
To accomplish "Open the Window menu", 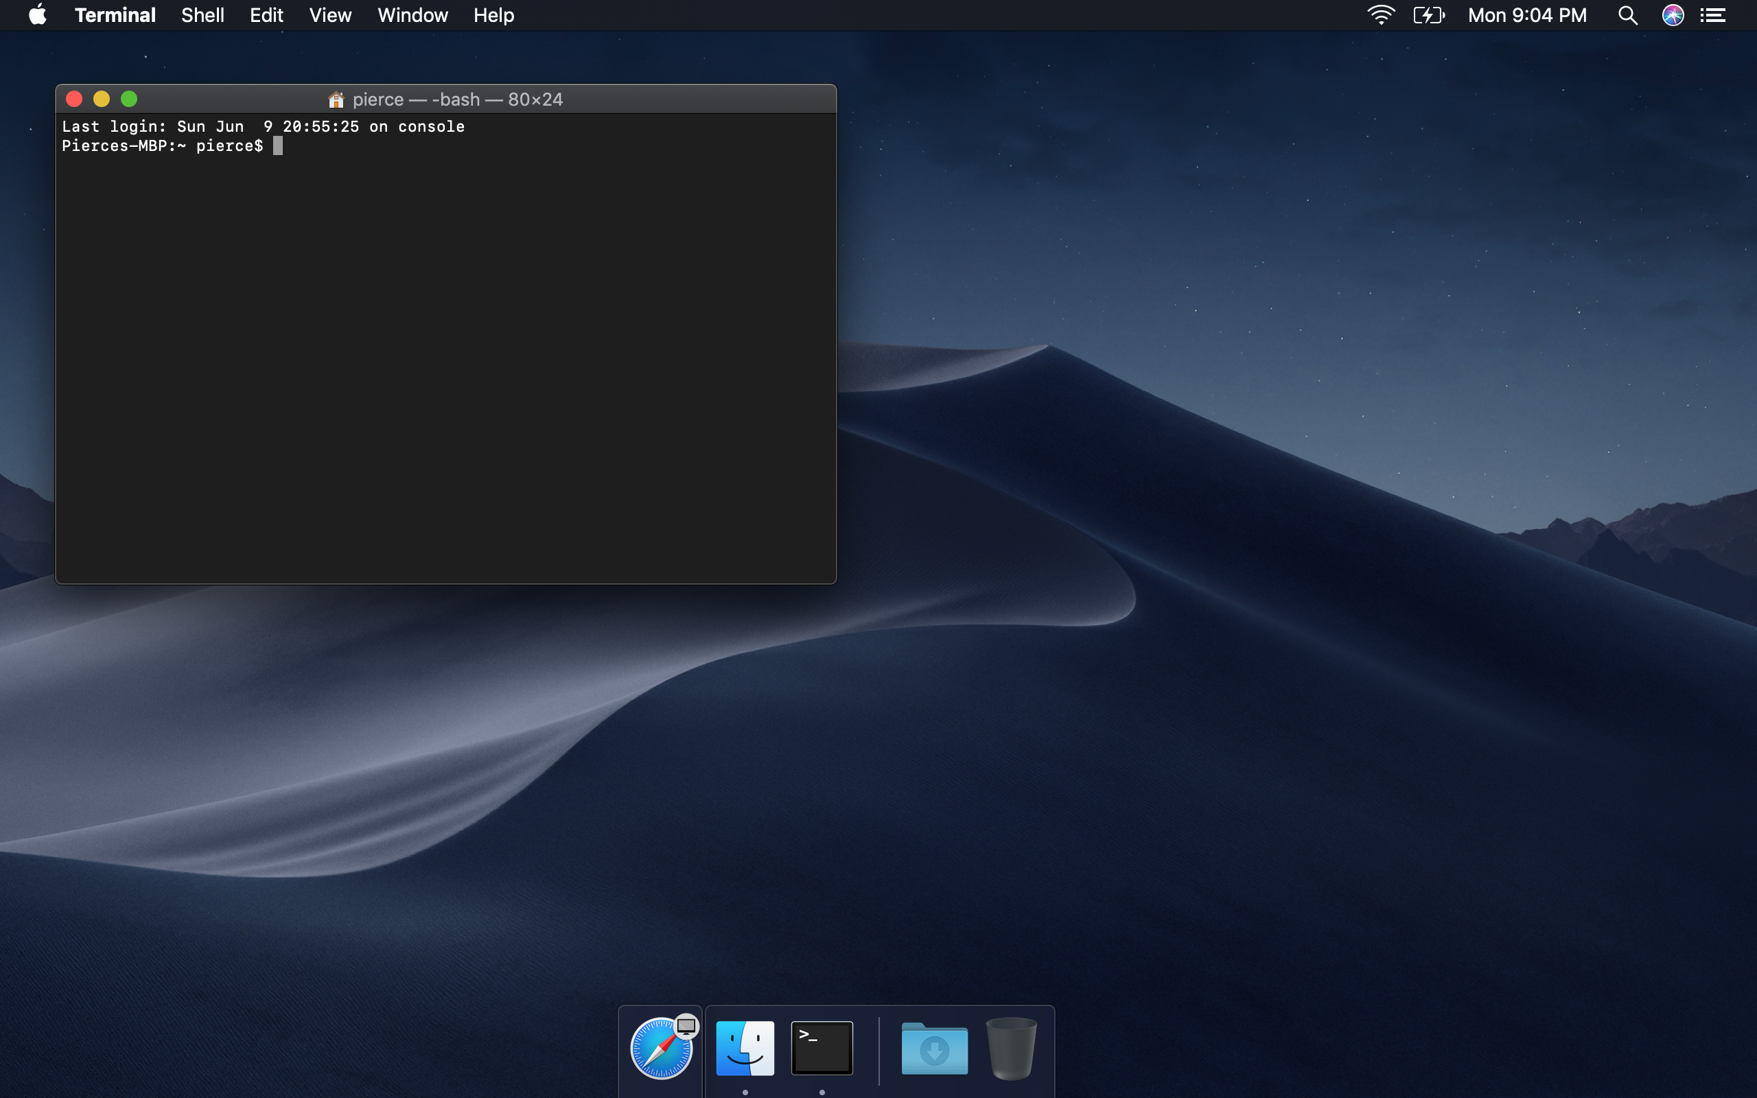I will pos(412,15).
